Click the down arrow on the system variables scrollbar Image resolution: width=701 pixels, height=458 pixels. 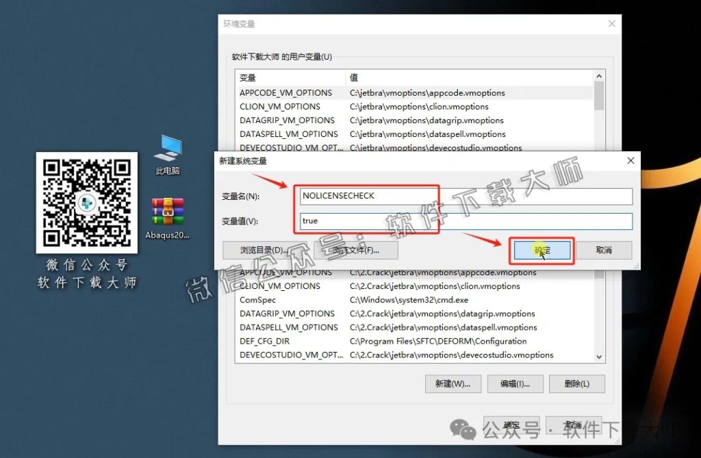pyautogui.click(x=599, y=356)
